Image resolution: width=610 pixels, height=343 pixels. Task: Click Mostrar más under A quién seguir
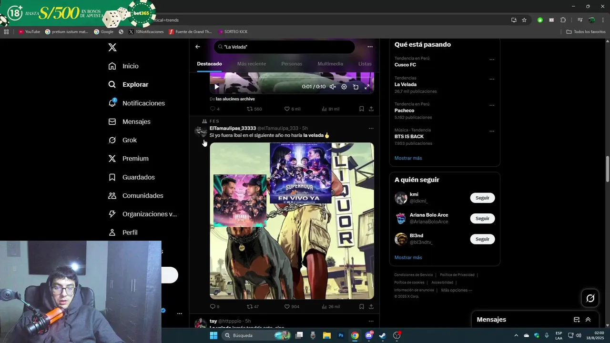408,258
